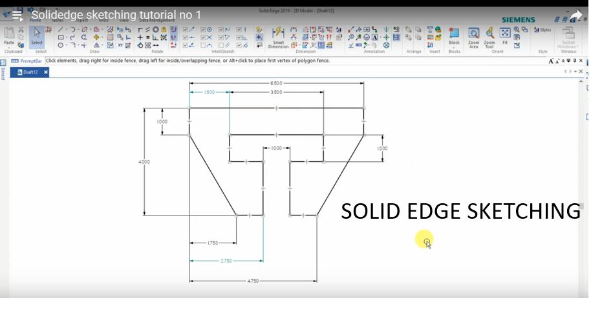Click the Select tool button
The image size is (591, 331).
click(37, 37)
